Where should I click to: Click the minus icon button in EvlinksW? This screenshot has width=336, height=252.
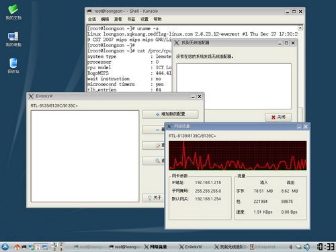pyautogui.click(x=154, y=130)
